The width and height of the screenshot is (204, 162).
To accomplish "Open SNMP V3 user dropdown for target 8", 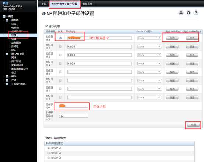I will pos(149,97).
